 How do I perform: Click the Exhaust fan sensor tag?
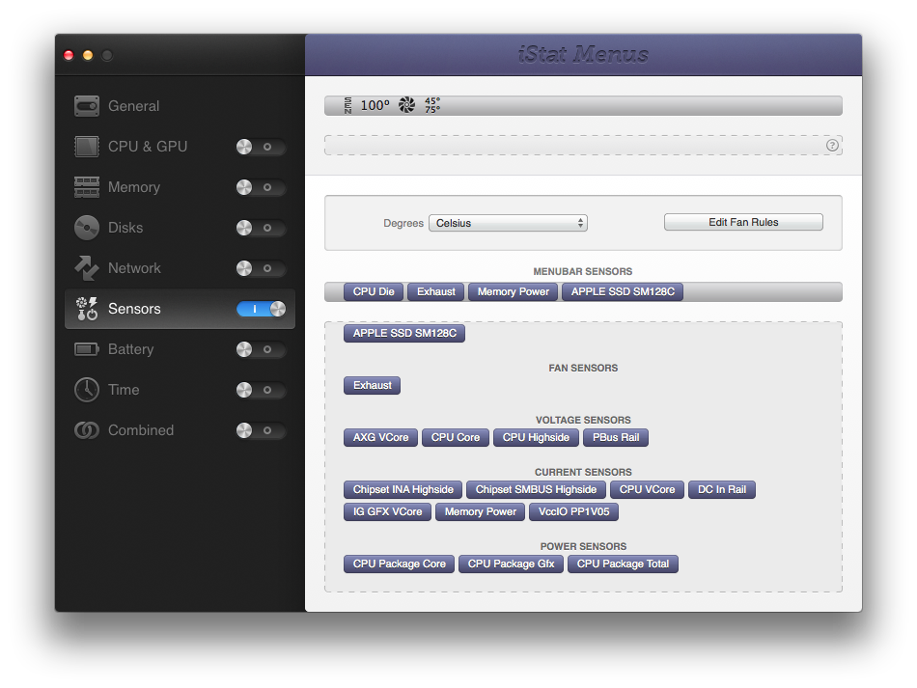pyautogui.click(x=373, y=385)
